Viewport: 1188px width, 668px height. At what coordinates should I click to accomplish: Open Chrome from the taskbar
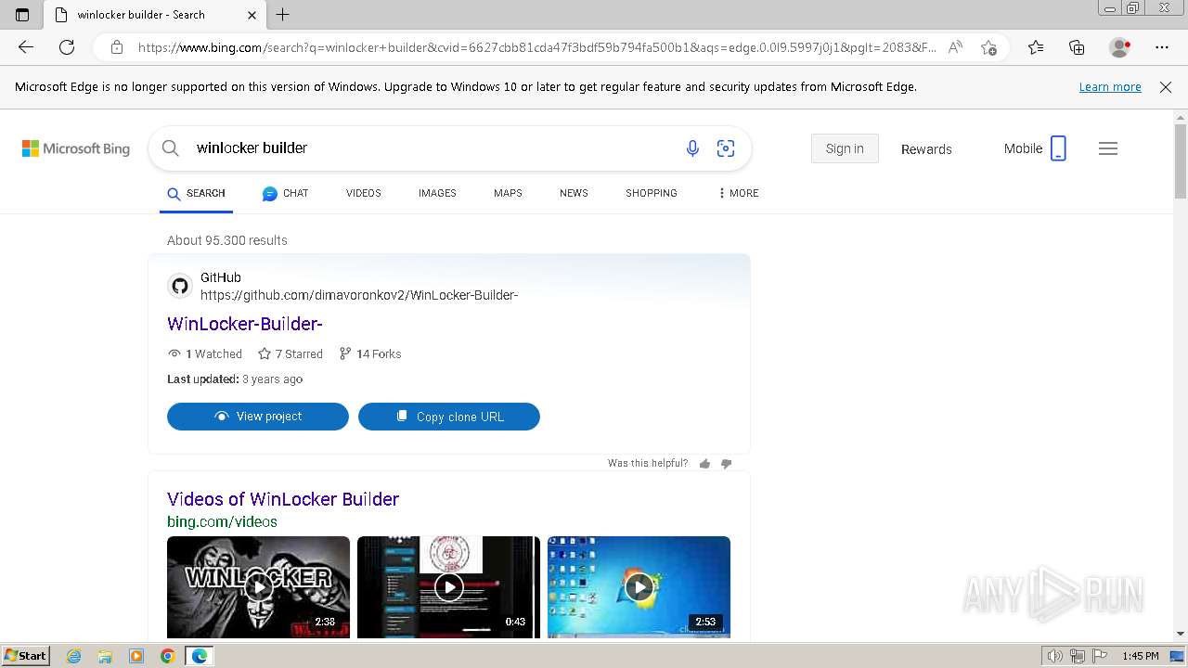pyautogui.click(x=167, y=656)
